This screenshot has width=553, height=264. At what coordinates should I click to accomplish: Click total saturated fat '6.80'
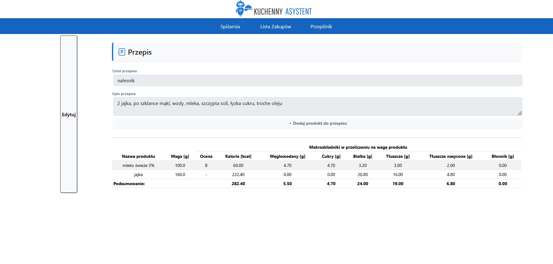(451, 184)
